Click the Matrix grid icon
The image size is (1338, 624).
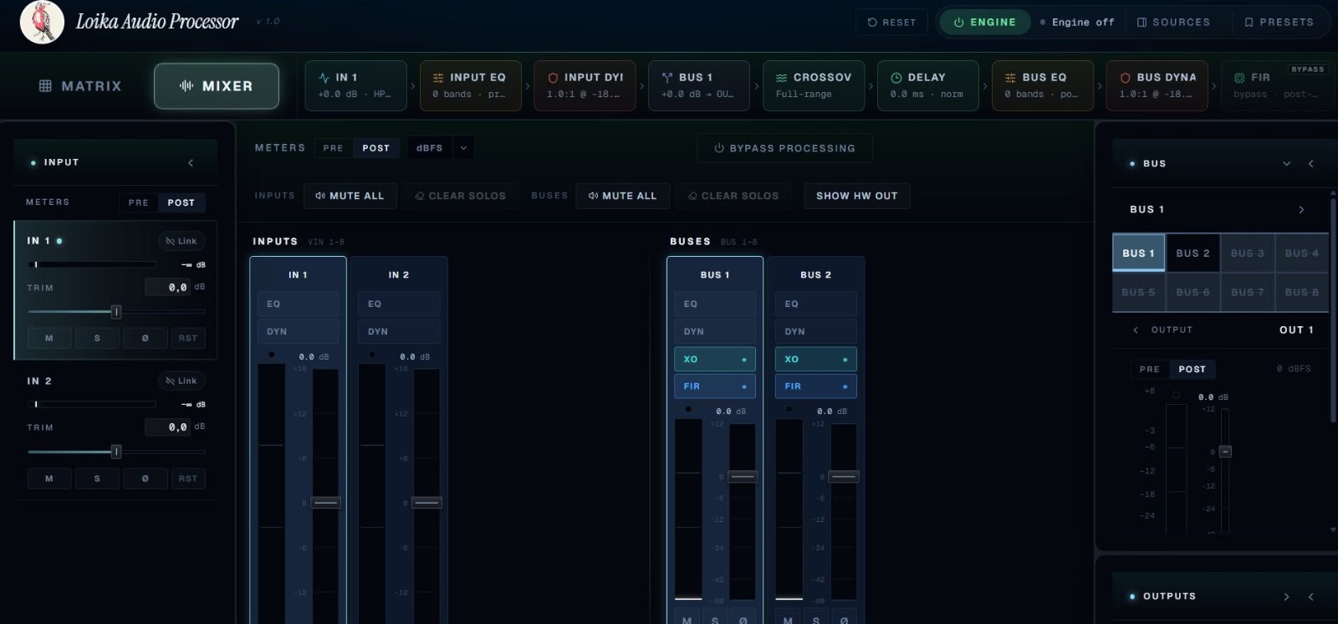pos(45,86)
